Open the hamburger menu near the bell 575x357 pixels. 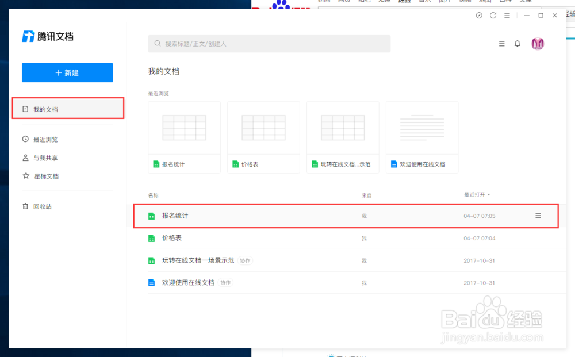click(501, 43)
